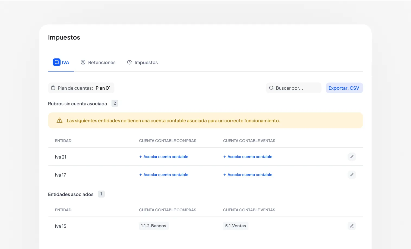Select the Iva 17 entity name
The image size is (411, 249).
point(61,175)
